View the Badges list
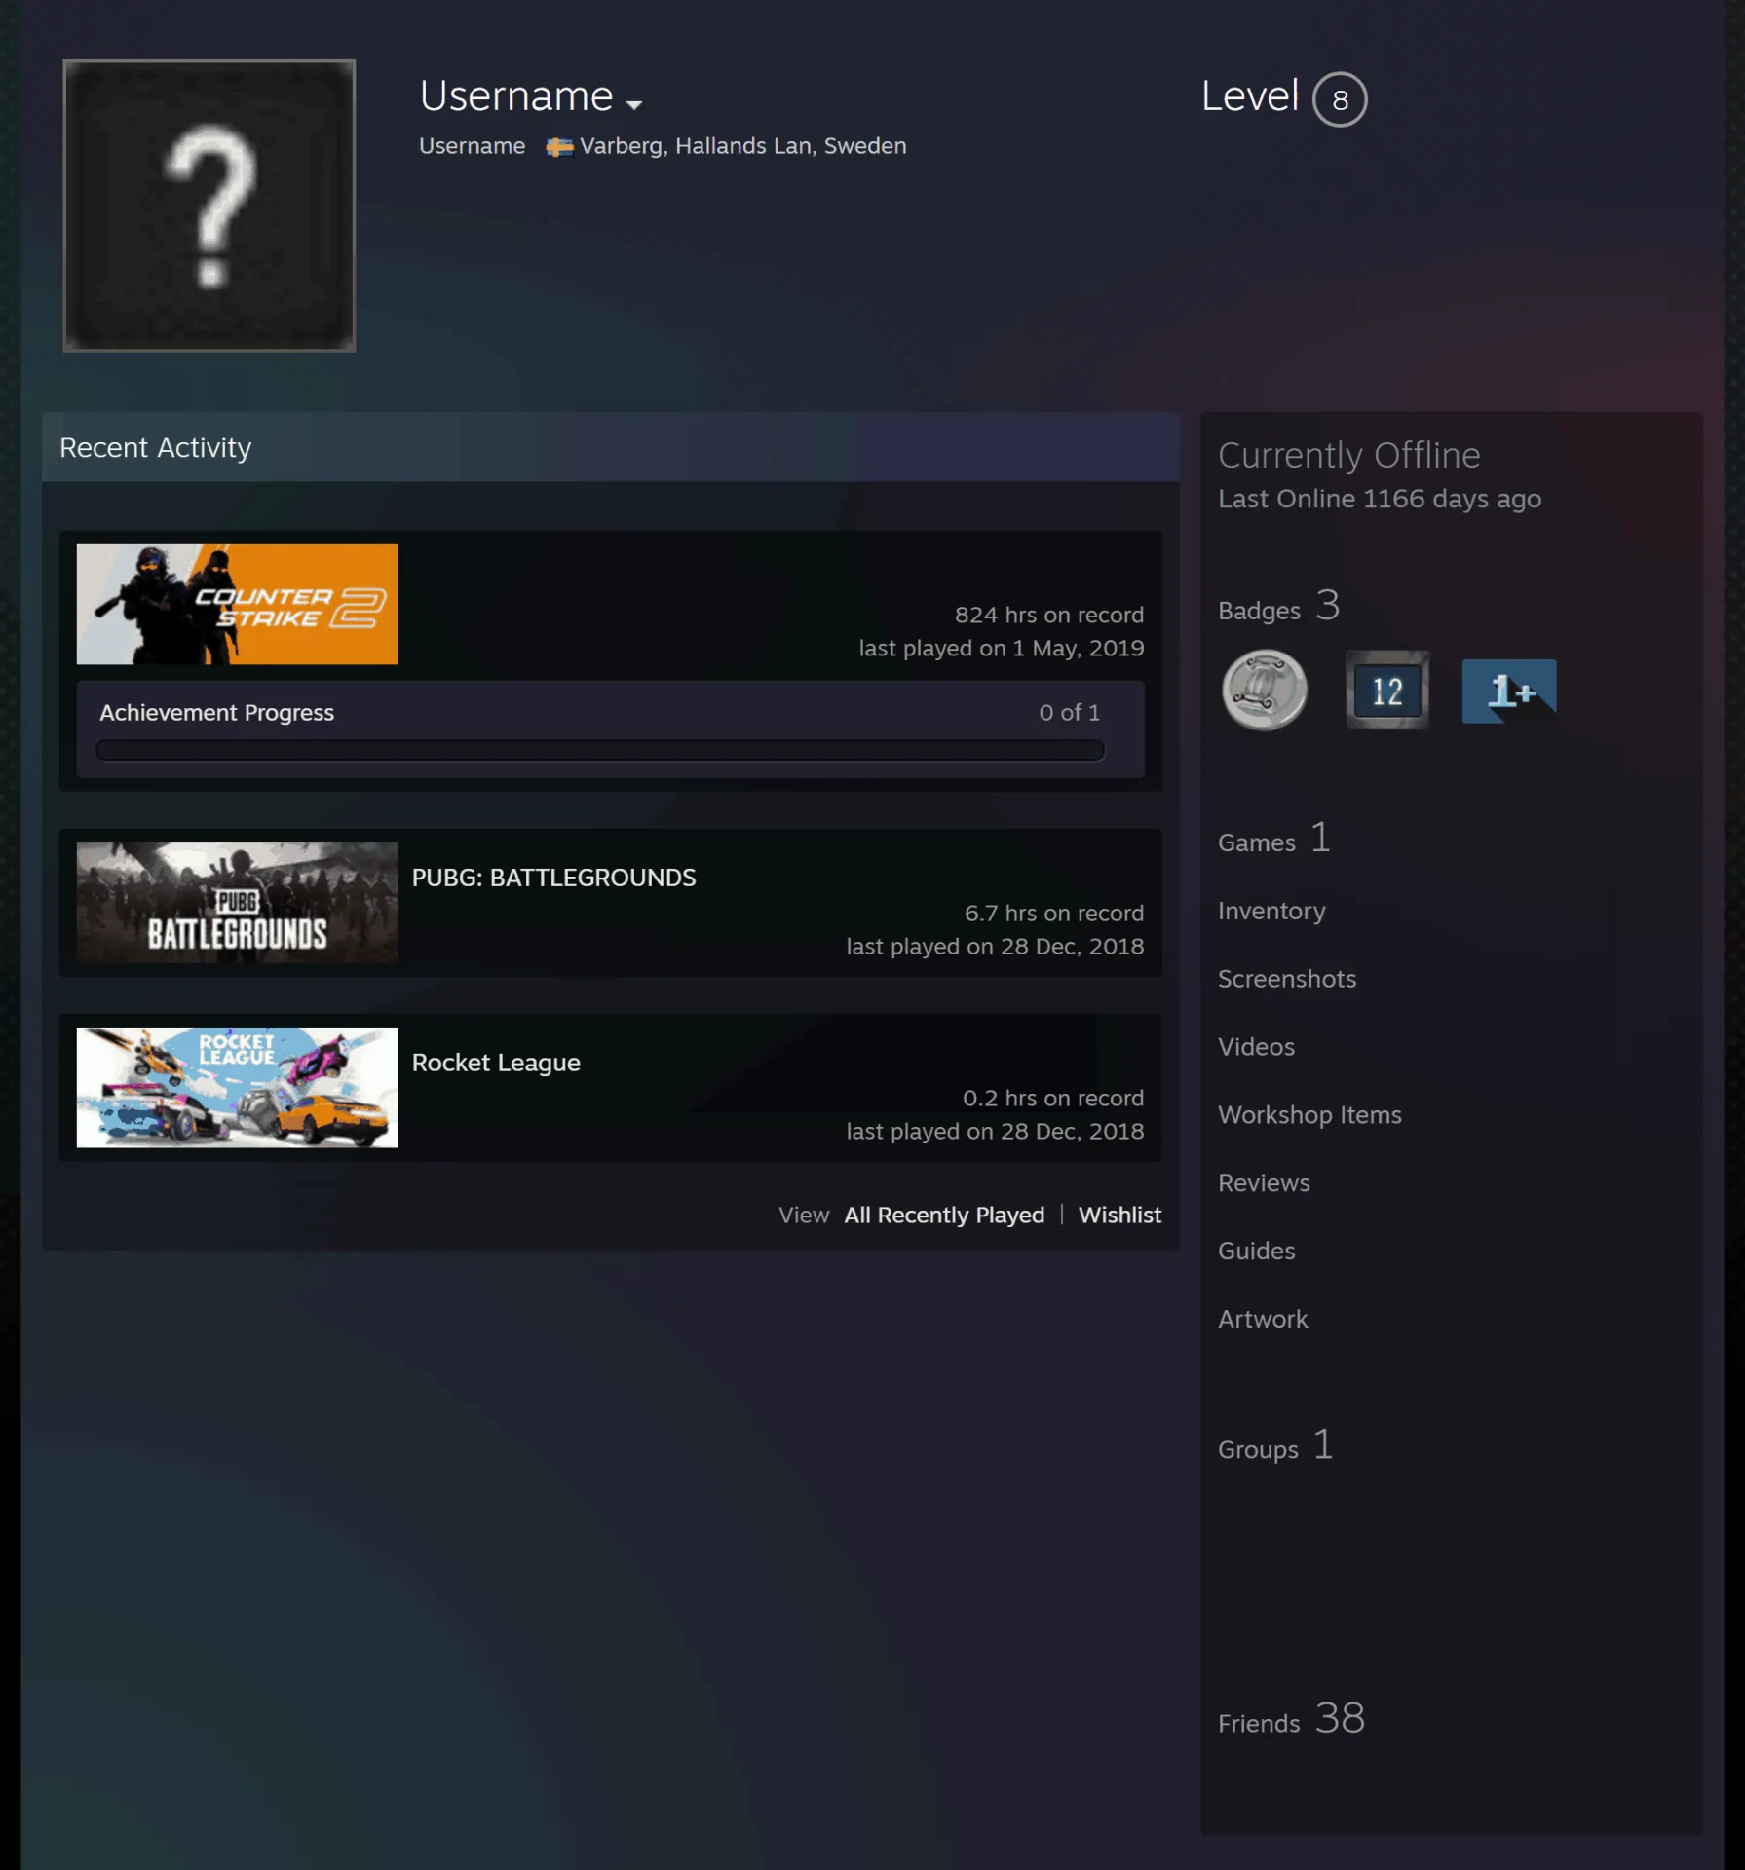Image resolution: width=1745 pixels, height=1870 pixels. click(x=1278, y=607)
